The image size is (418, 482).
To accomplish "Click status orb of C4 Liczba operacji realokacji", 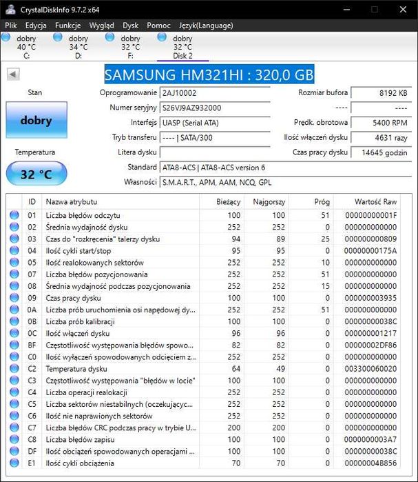I will (x=14, y=392).
